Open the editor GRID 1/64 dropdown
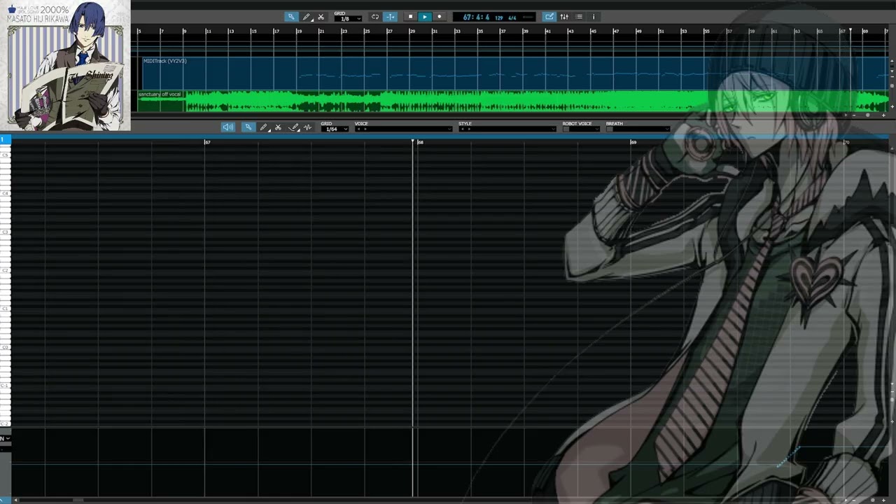The height and width of the screenshot is (504, 896). 335,129
